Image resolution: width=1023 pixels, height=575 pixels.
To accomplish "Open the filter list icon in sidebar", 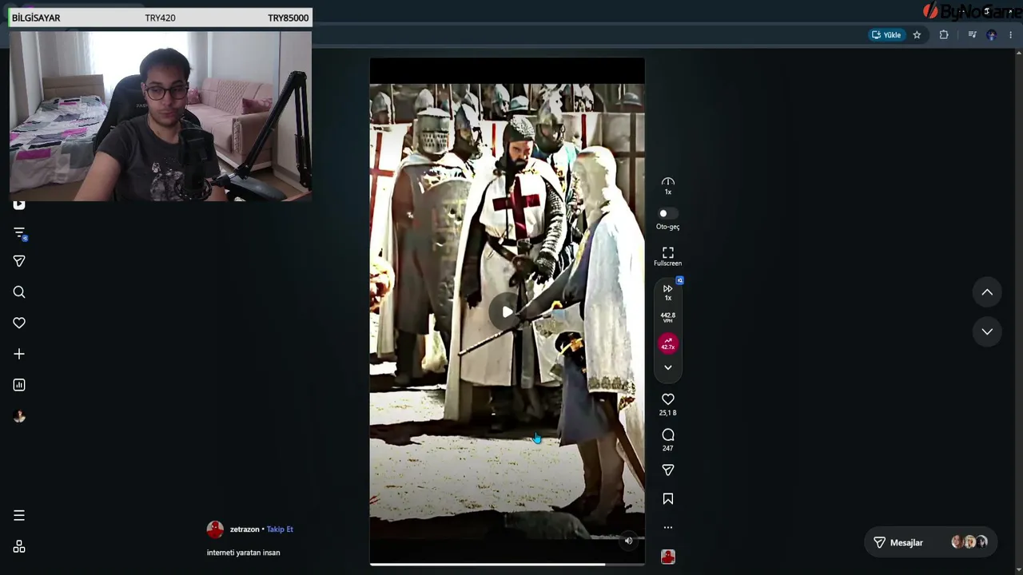I will pos(19,233).
